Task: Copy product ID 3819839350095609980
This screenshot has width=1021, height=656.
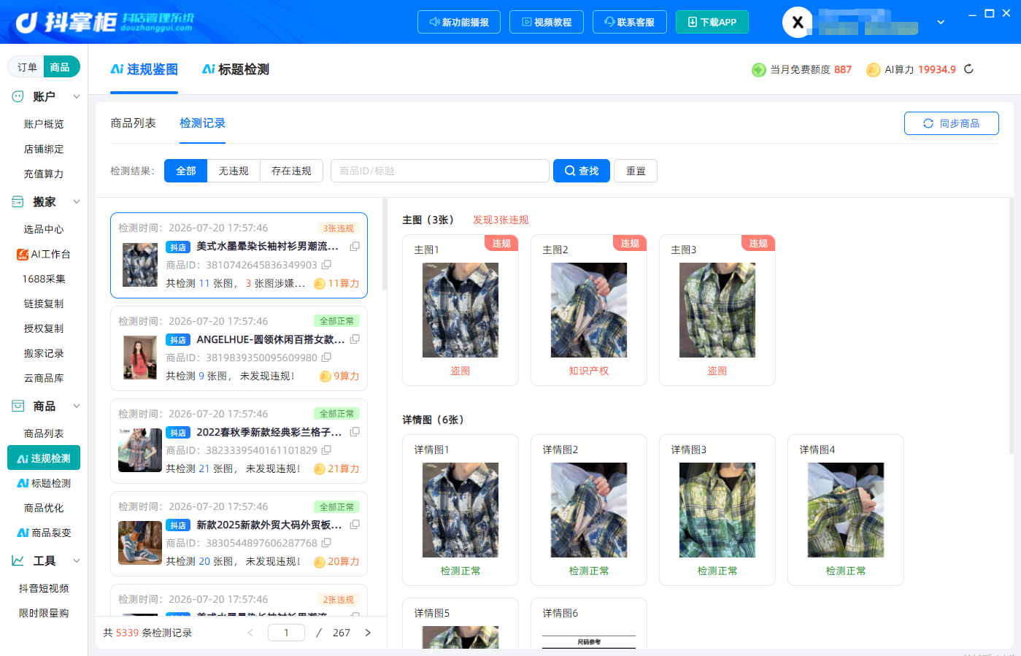Action: 326,358
